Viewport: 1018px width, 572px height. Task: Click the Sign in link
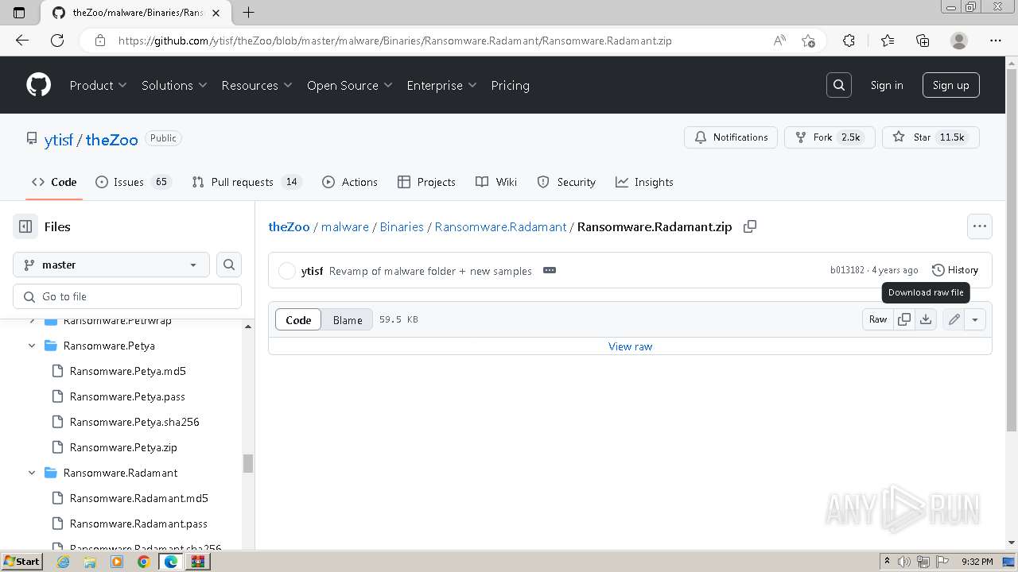coord(887,85)
